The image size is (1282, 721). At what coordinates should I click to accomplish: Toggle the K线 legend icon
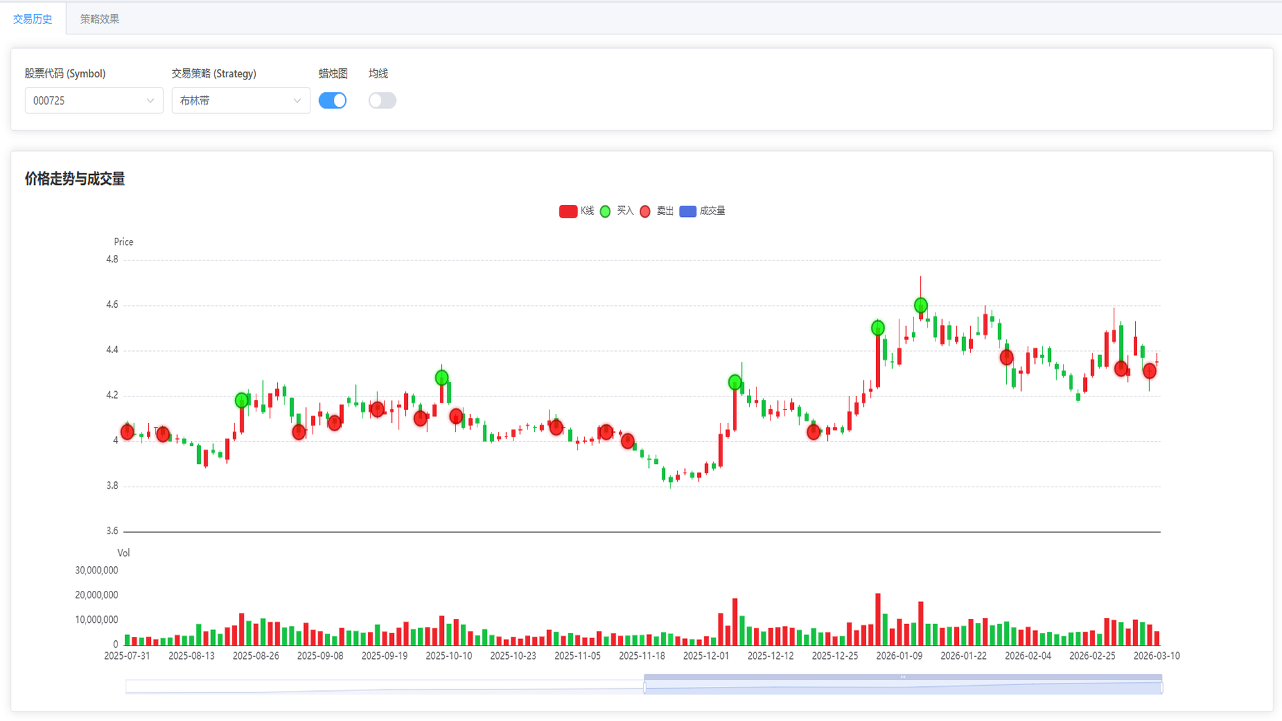568,212
